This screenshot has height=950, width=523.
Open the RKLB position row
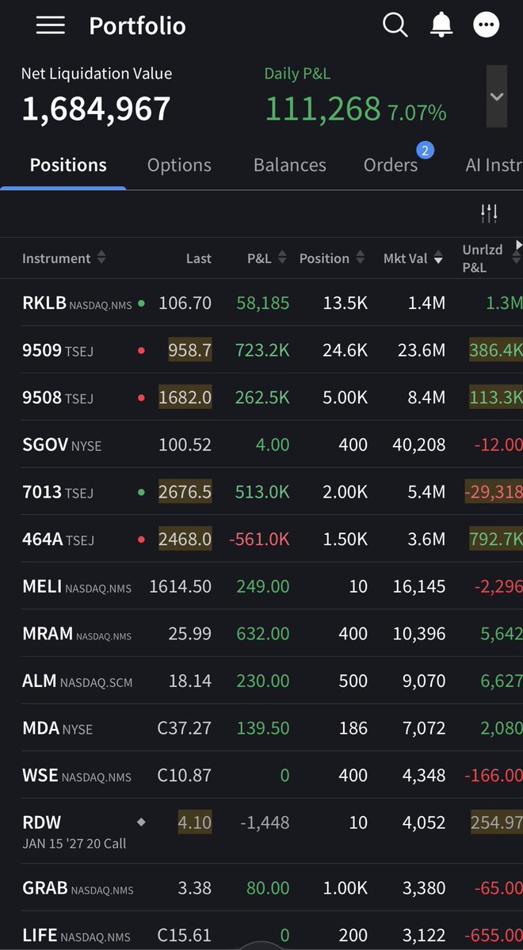click(261, 303)
